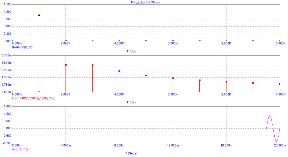Click the F (Hz) title under the distortion plot
Image resolution: width=288 pixels, height=157 pixels.
(131, 103)
